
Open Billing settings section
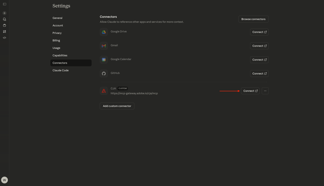point(71,41)
